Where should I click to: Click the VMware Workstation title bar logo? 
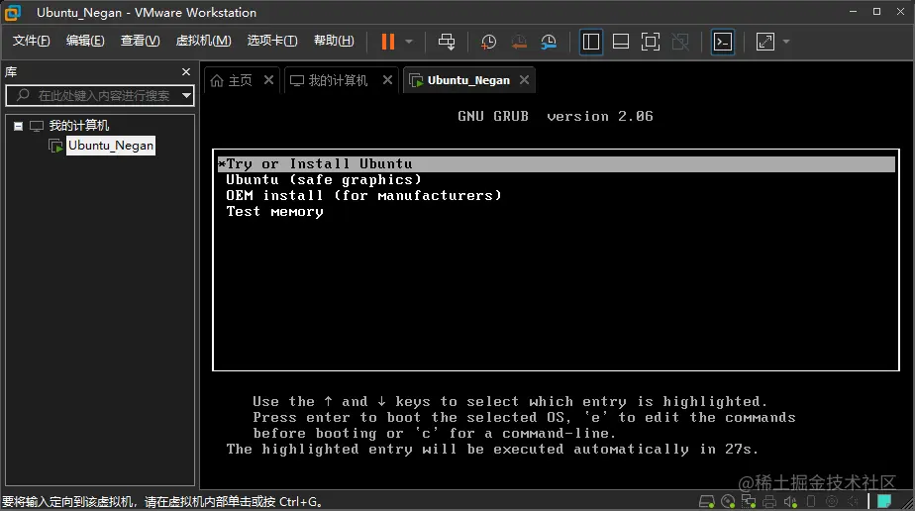(x=12, y=12)
